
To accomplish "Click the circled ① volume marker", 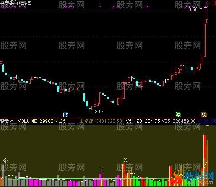I will pyautogui.click(x=102, y=171).
